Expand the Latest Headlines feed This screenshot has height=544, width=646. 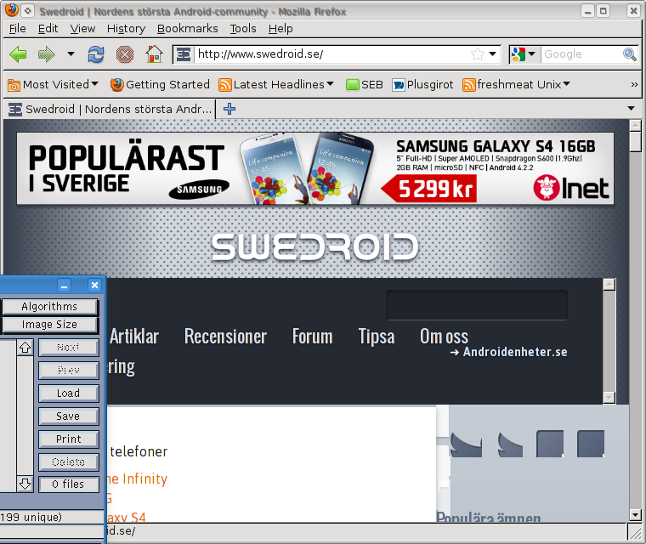tap(276, 84)
